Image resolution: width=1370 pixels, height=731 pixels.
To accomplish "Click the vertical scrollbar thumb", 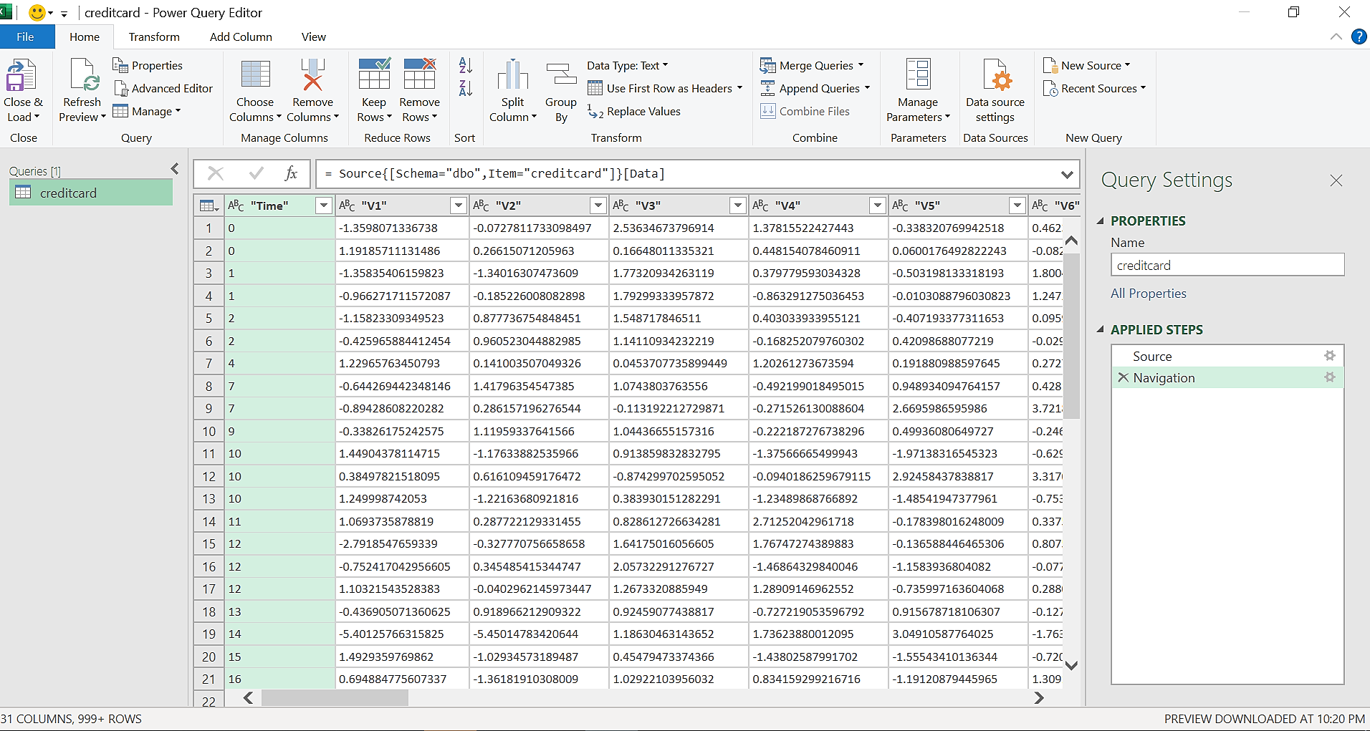I will pyautogui.click(x=1071, y=334).
